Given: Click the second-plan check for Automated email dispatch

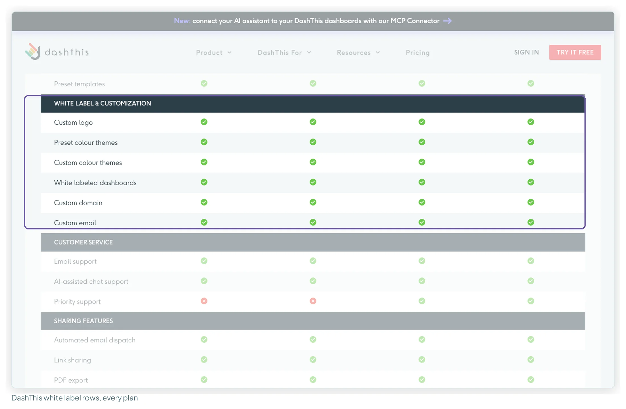Looking at the screenshot, I should (x=313, y=339).
